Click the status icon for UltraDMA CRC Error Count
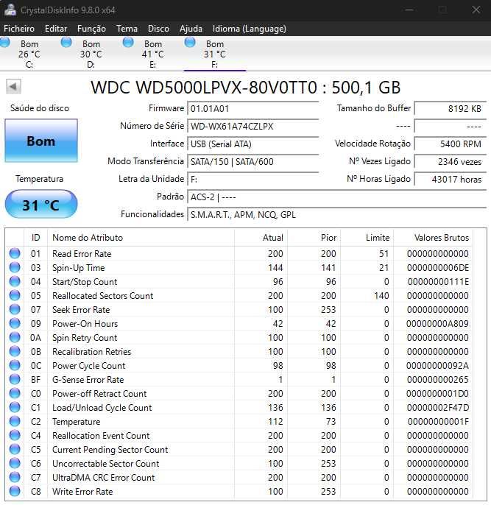The image size is (491, 505). pos(15,477)
